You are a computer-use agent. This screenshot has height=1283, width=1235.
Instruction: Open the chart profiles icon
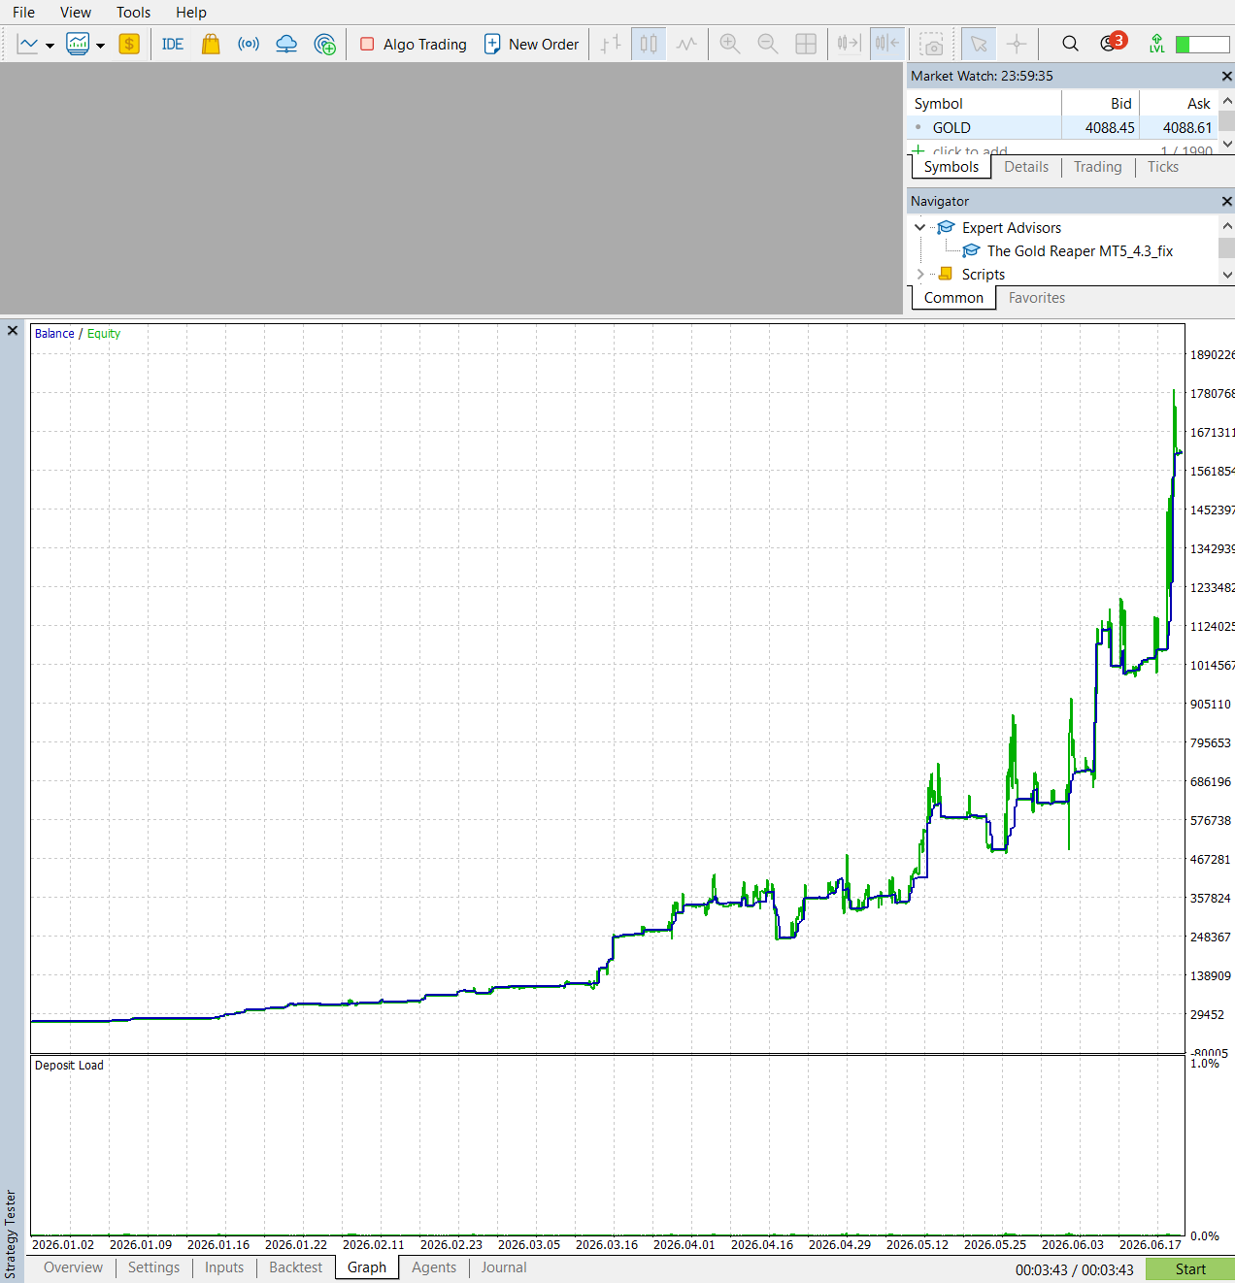point(78,45)
